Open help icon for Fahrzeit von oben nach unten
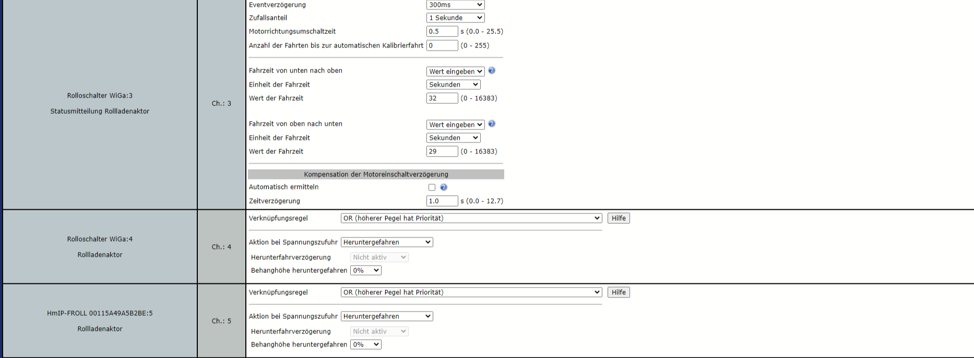 pos(491,124)
